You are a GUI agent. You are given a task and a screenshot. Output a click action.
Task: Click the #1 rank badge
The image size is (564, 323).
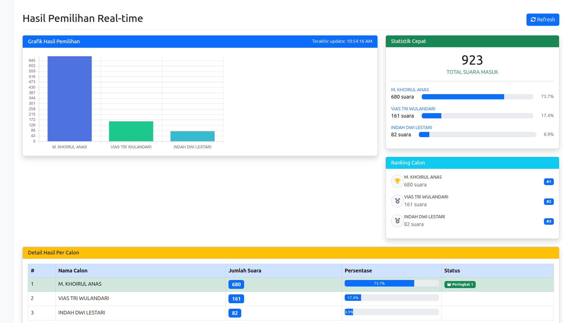tap(549, 182)
